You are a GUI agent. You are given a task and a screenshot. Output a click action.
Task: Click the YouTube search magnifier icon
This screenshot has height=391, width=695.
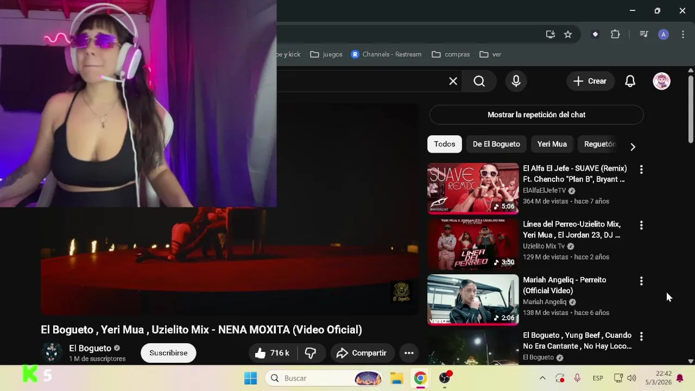coord(479,81)
